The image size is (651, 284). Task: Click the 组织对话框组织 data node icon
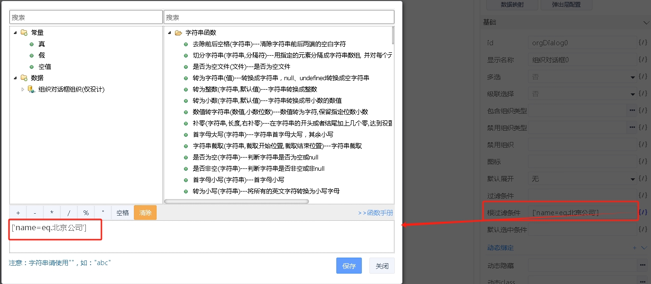(x=31, y=89)
